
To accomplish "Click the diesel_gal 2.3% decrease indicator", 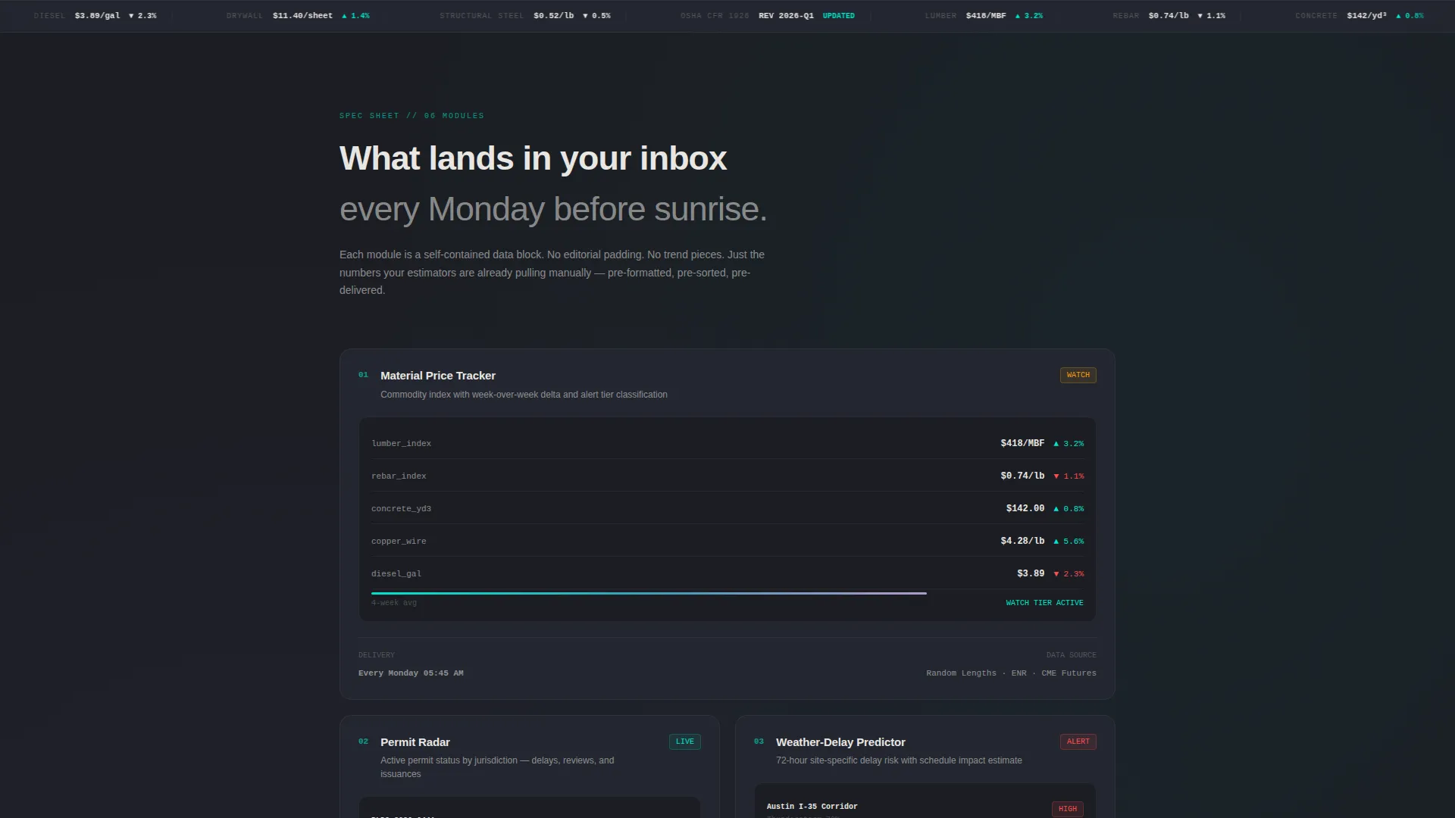I will pyautogui.click(x=1069, y=574).
